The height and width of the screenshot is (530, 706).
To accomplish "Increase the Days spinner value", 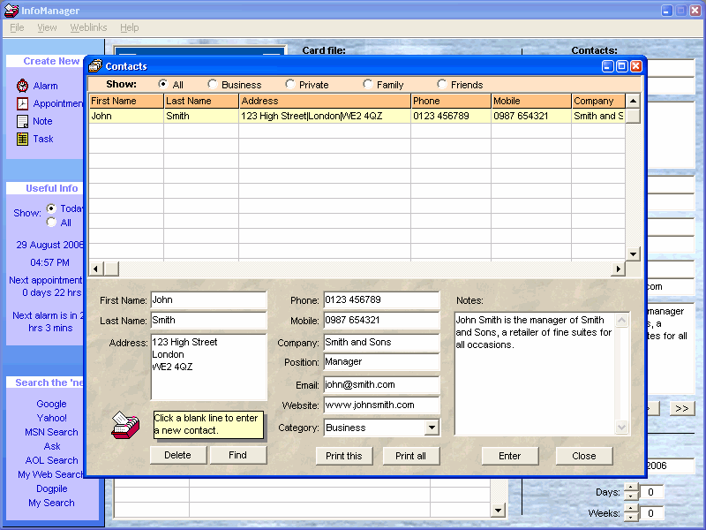I will [x=631, y=488].
